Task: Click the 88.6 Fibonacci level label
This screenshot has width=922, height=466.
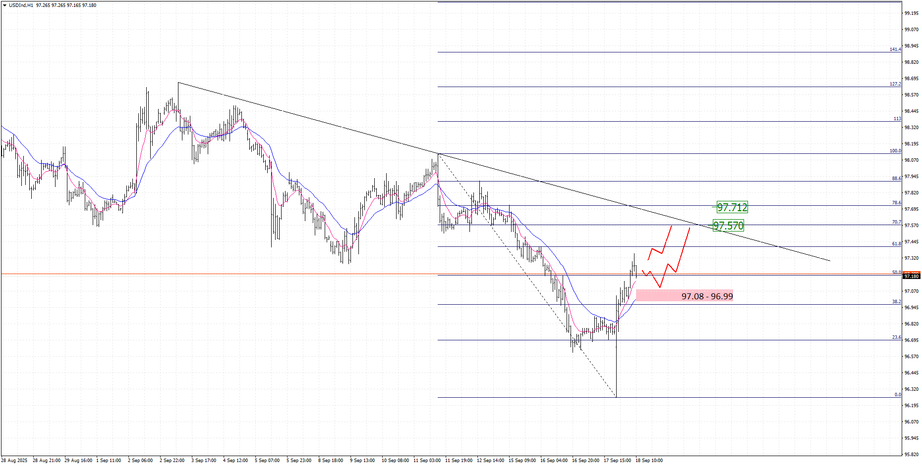Action: (x=896, y=179)
